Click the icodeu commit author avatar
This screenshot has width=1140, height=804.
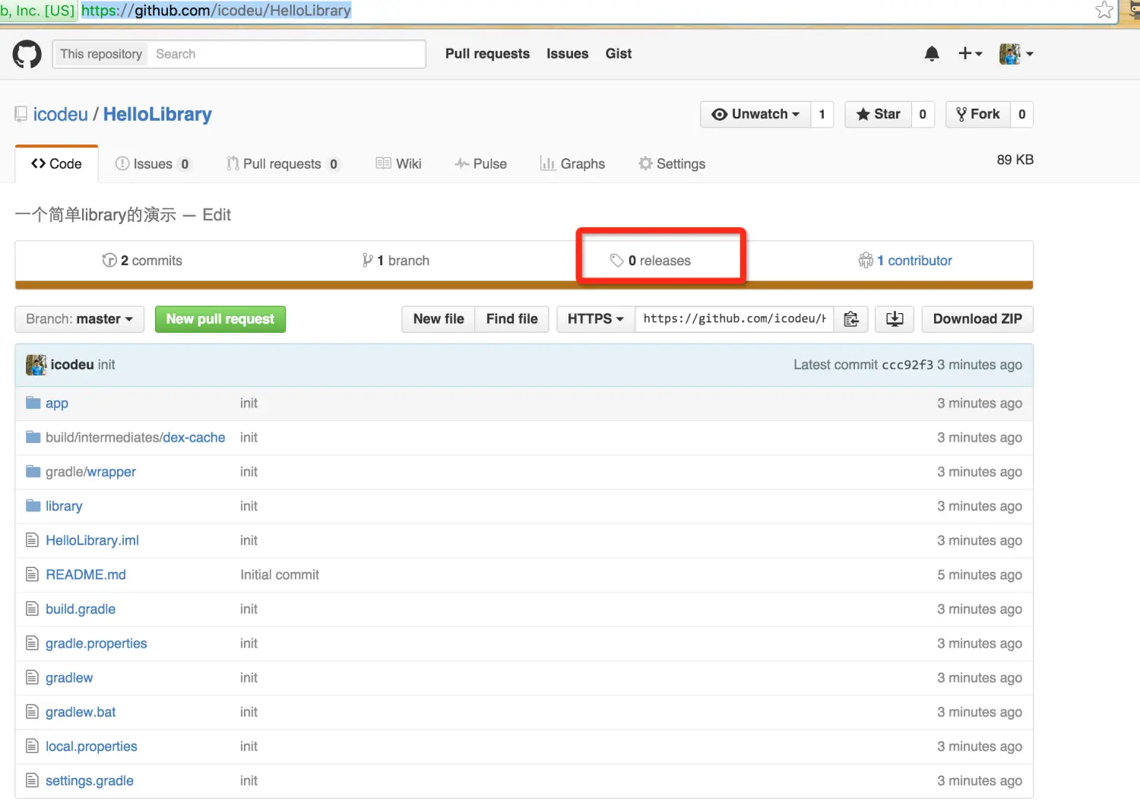(x=36, y=365)
